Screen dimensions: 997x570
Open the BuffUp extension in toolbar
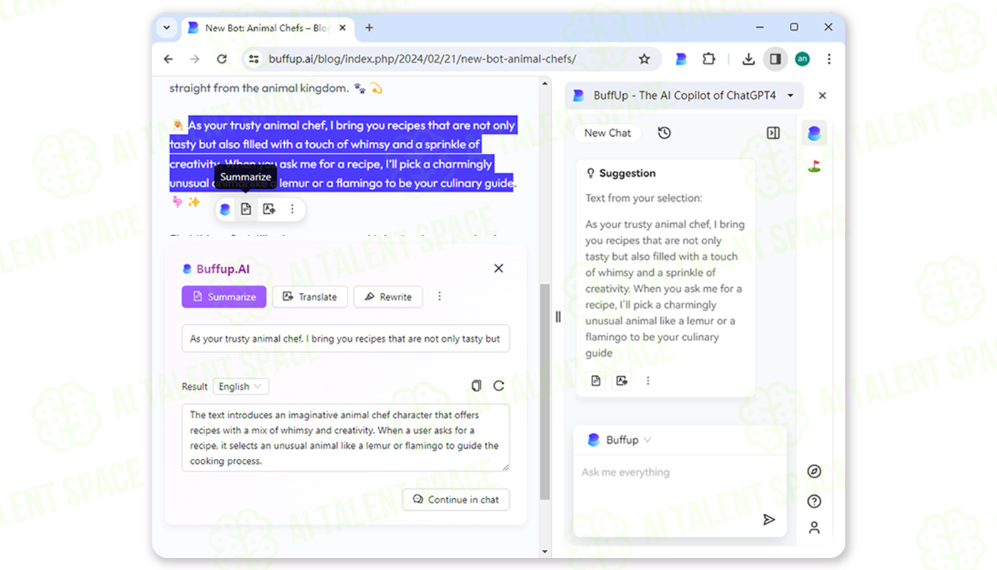(x=681, y=59)
